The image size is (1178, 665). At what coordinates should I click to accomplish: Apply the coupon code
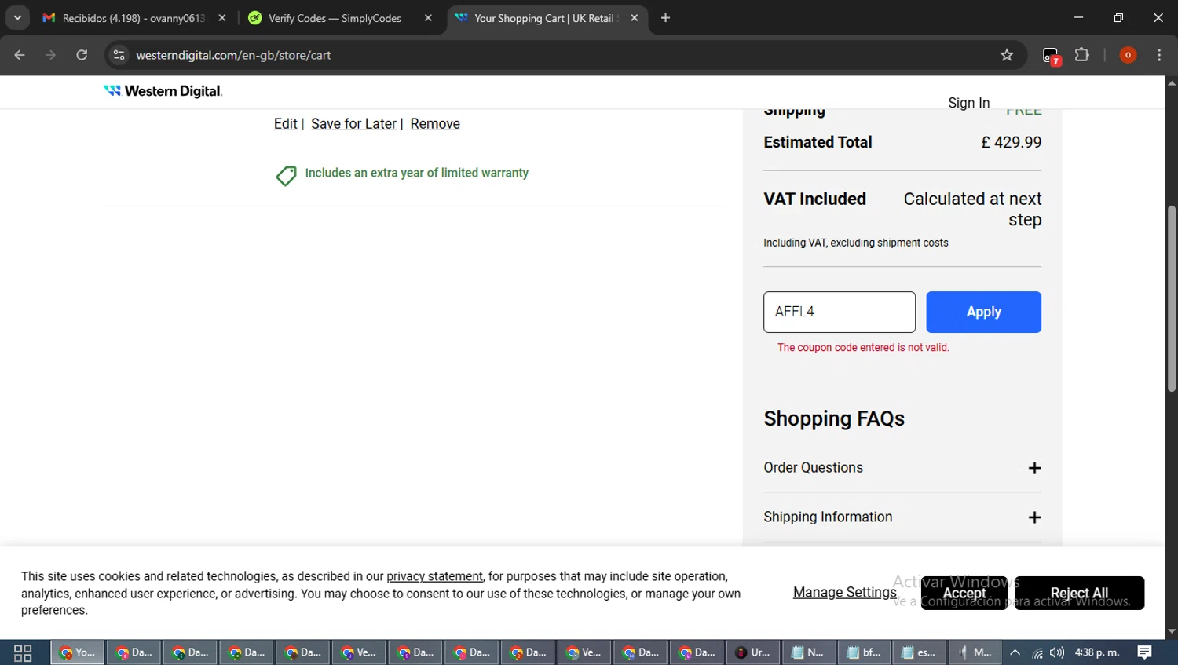pos(983,312)
